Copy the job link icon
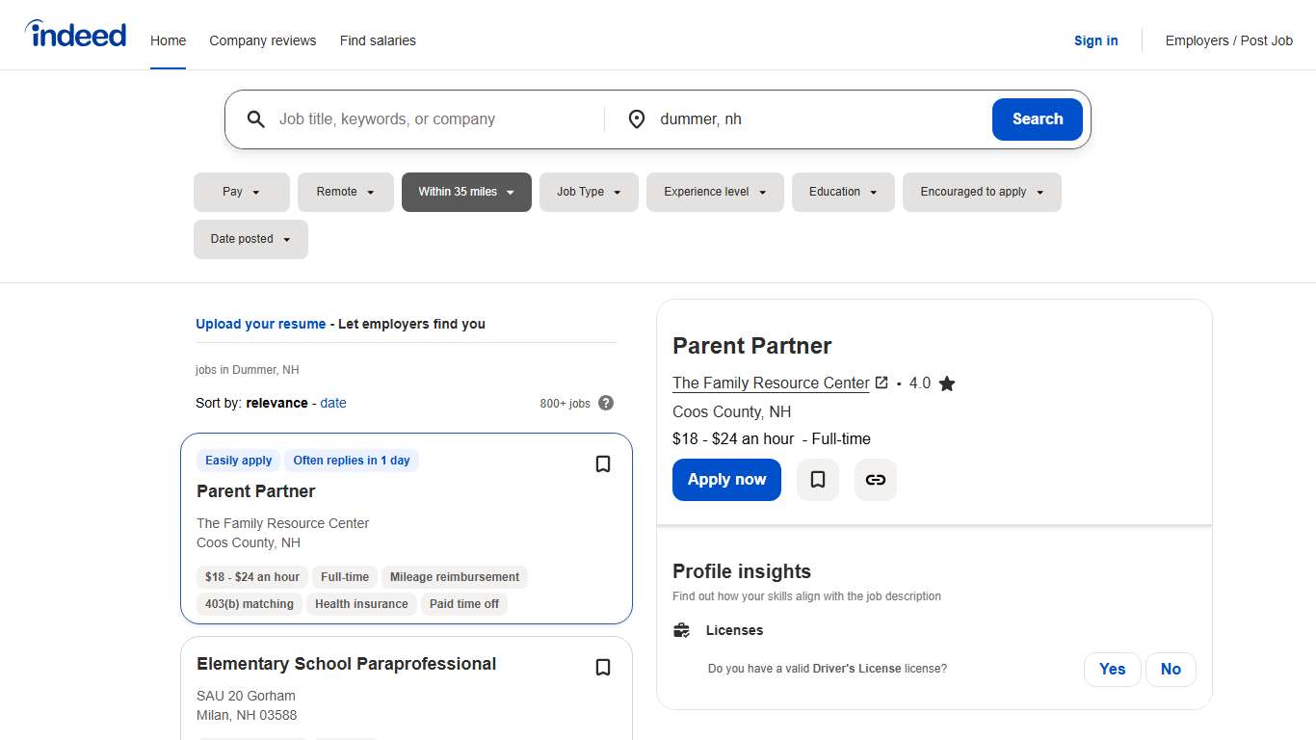The height and width of the screenshot is (740, 1316). point(875,480)
